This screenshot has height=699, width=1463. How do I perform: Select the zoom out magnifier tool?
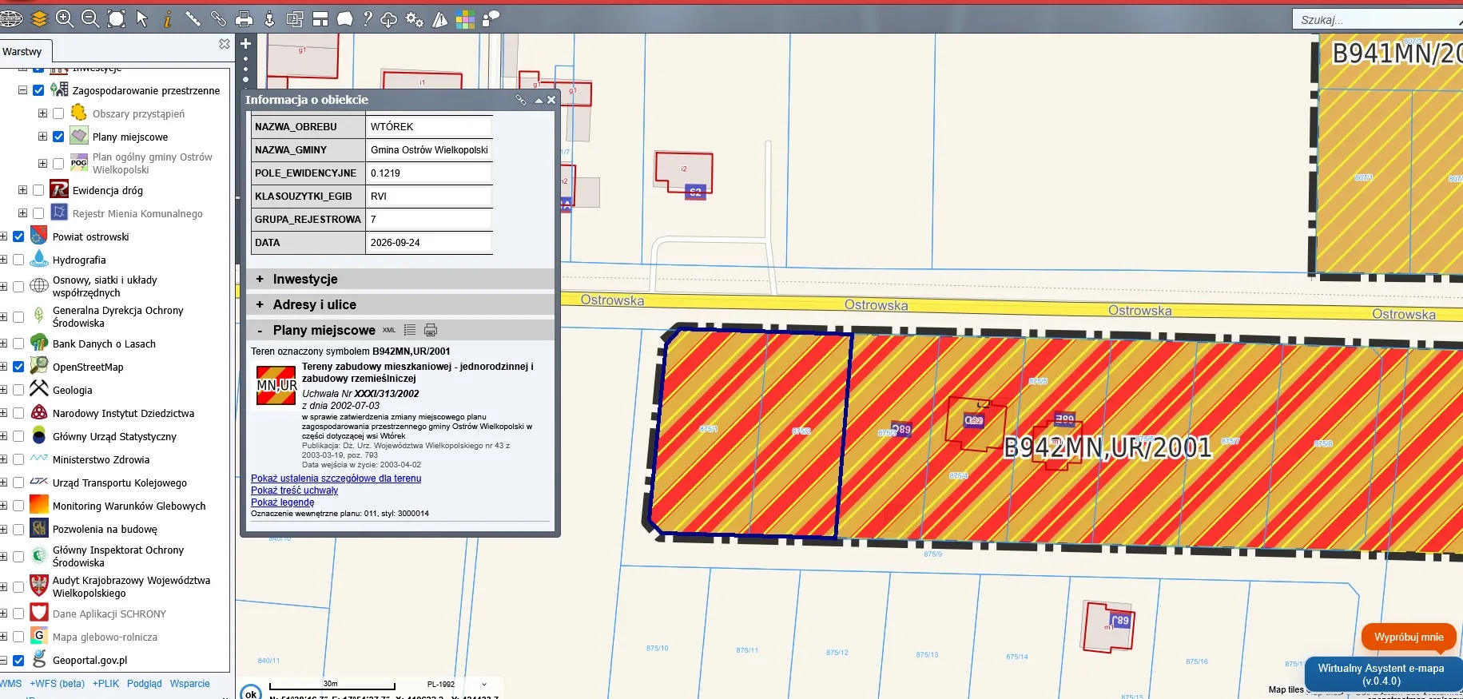click(x=90, y=18)
